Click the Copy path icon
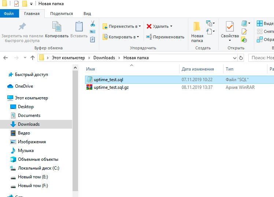 click(x=92, y=31)
